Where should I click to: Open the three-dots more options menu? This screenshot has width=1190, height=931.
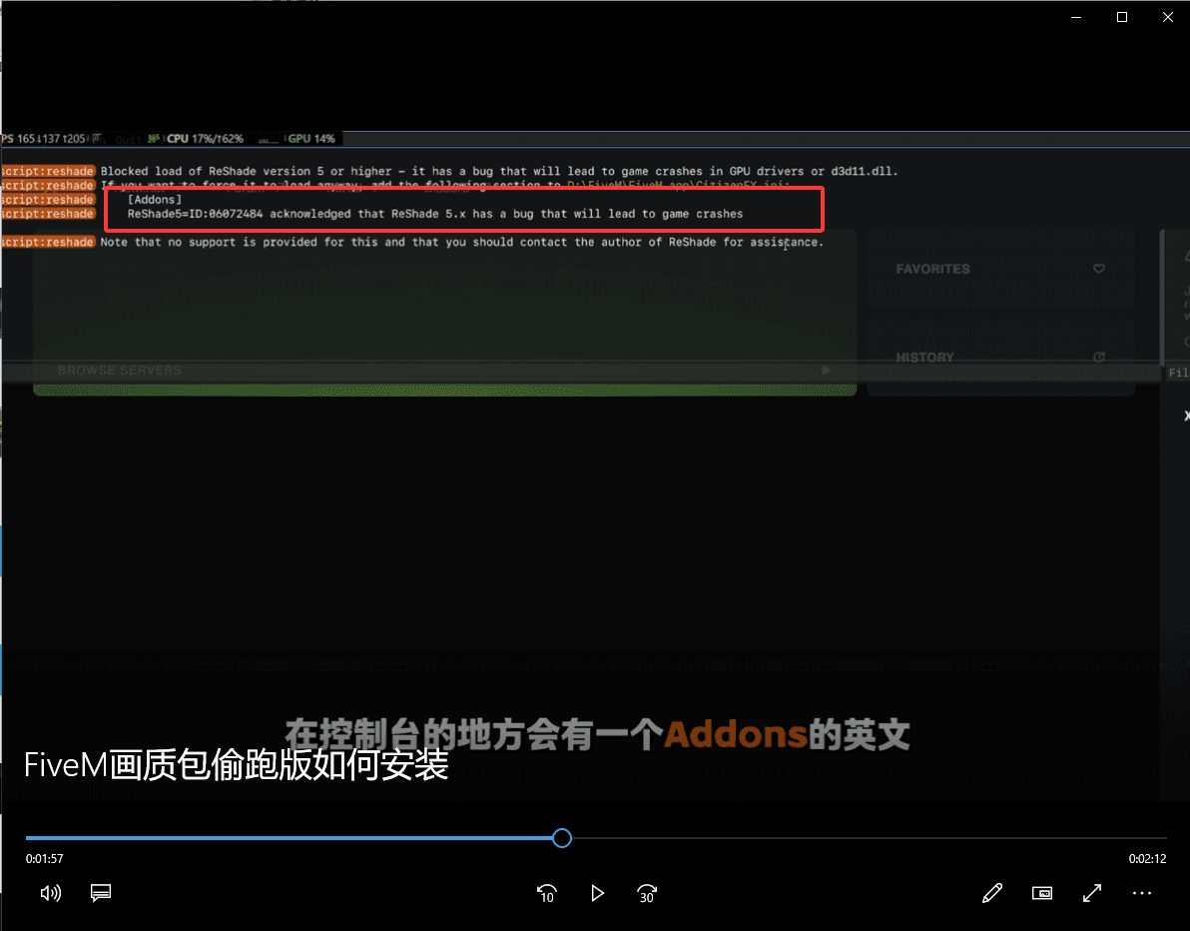point(1141,893)
